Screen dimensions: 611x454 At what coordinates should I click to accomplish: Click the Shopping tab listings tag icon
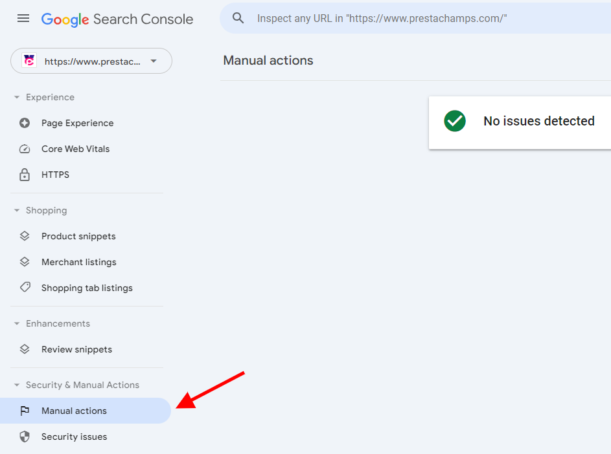coord(24,288)
